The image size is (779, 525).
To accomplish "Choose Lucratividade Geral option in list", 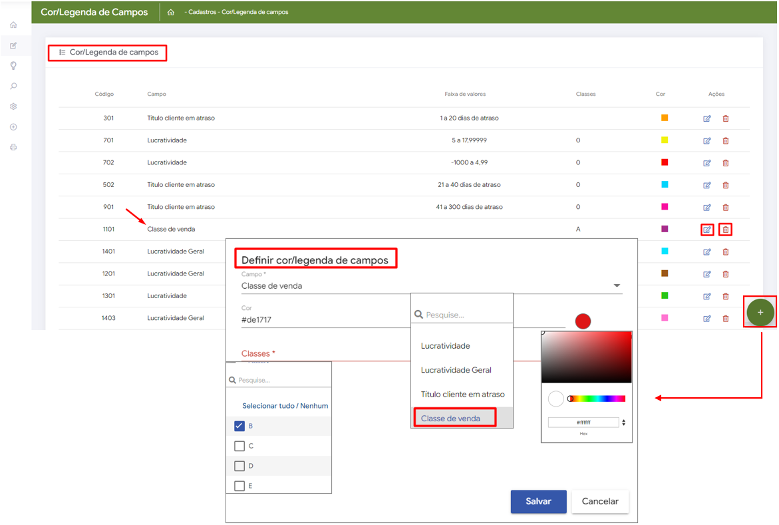I will (456, 370).
